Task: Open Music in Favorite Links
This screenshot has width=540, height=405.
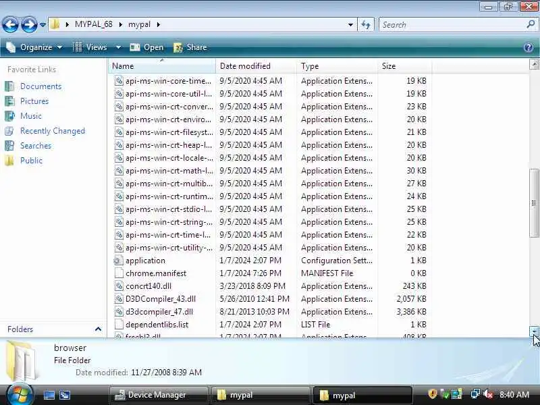Action: (31, 115)
